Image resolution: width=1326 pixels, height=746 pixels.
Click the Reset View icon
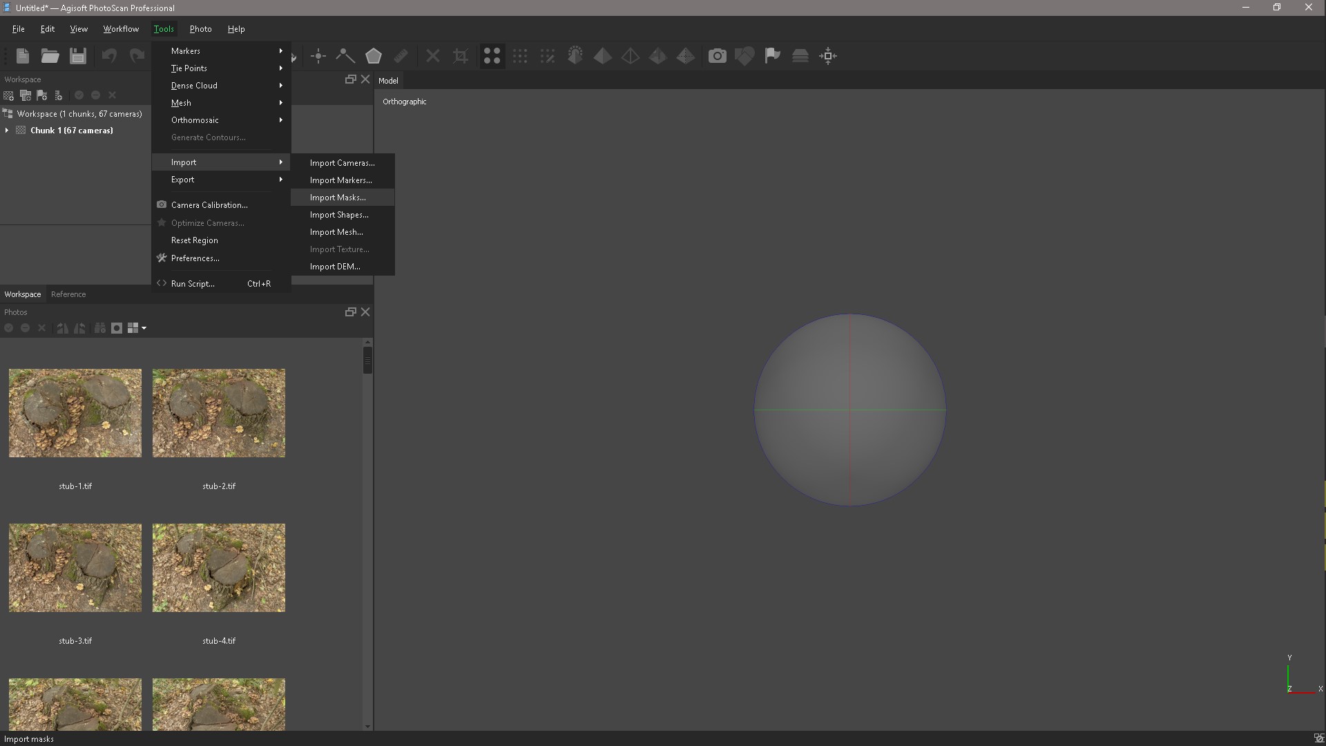pyautogui.click(x=828, y=56)
